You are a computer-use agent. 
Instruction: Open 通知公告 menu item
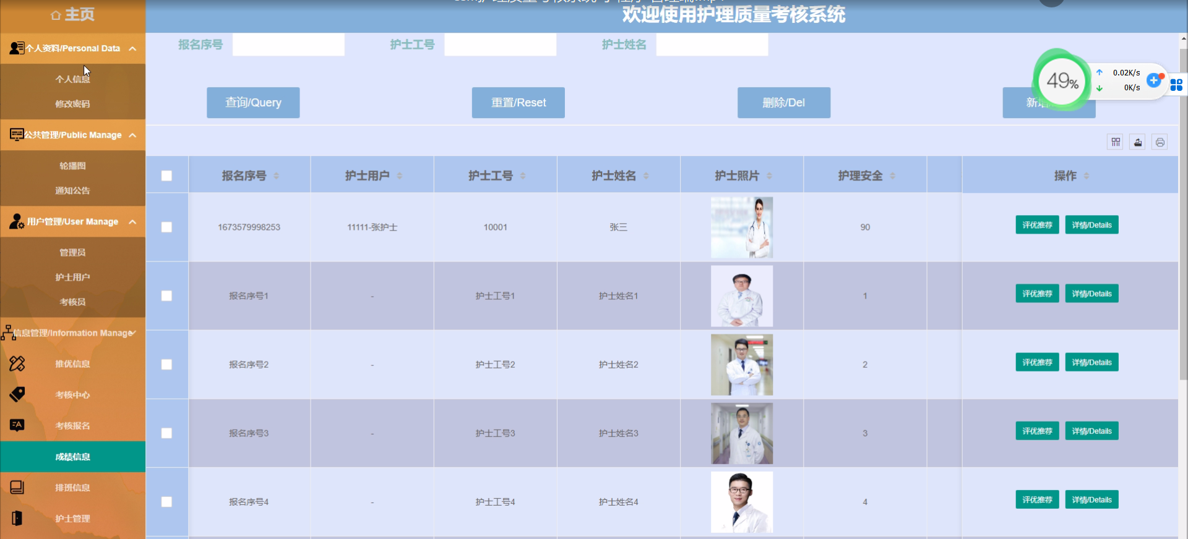[72, 190]
